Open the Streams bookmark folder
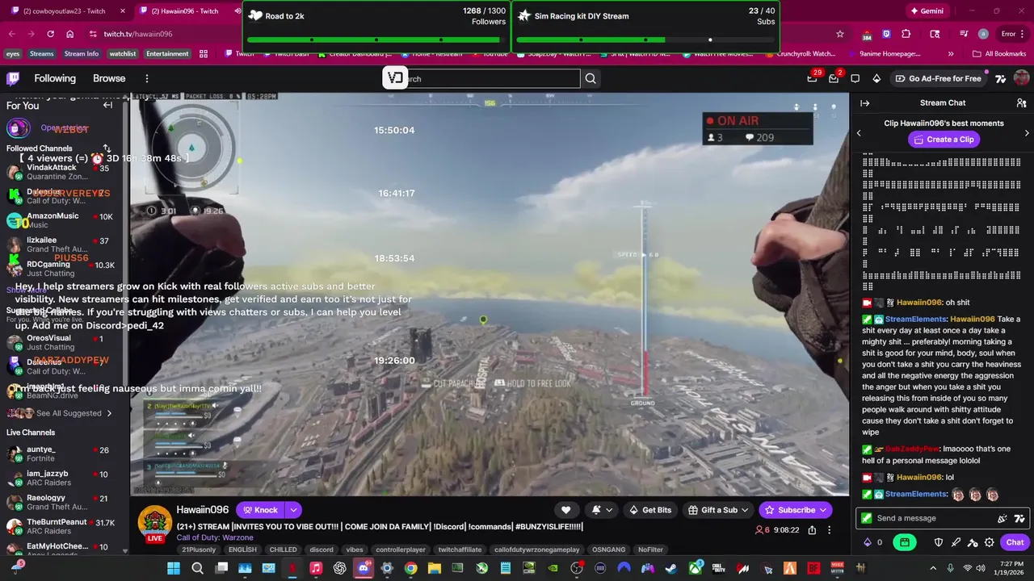Viewport: 1034px width, 581px height. 41,54
